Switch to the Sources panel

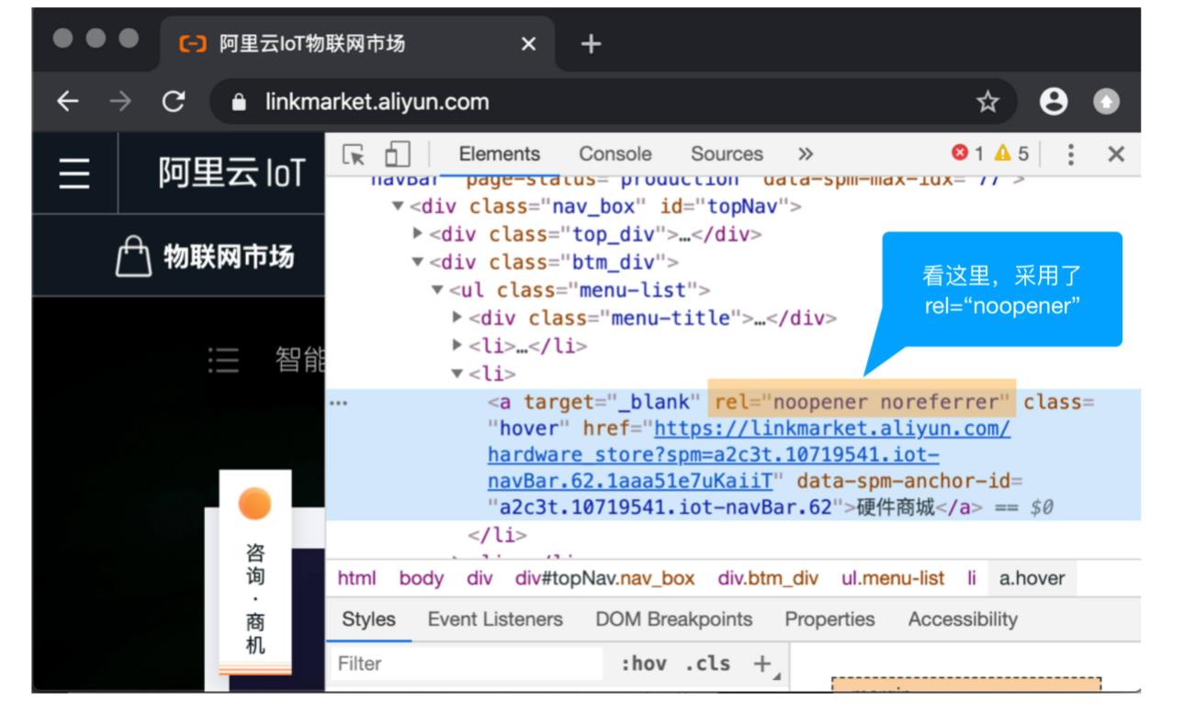tap(727, 154)
